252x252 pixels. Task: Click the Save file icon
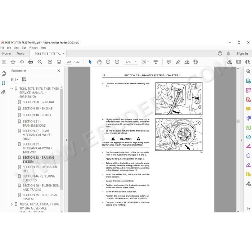click(4, 62)
